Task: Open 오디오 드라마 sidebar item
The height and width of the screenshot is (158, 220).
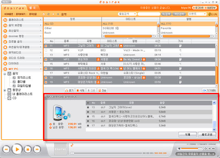Action: [22, 58]
